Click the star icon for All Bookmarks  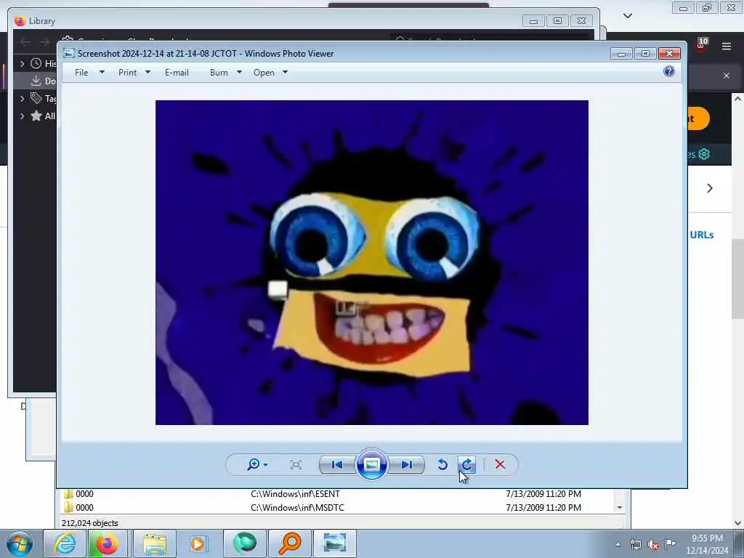click(36, 116)
